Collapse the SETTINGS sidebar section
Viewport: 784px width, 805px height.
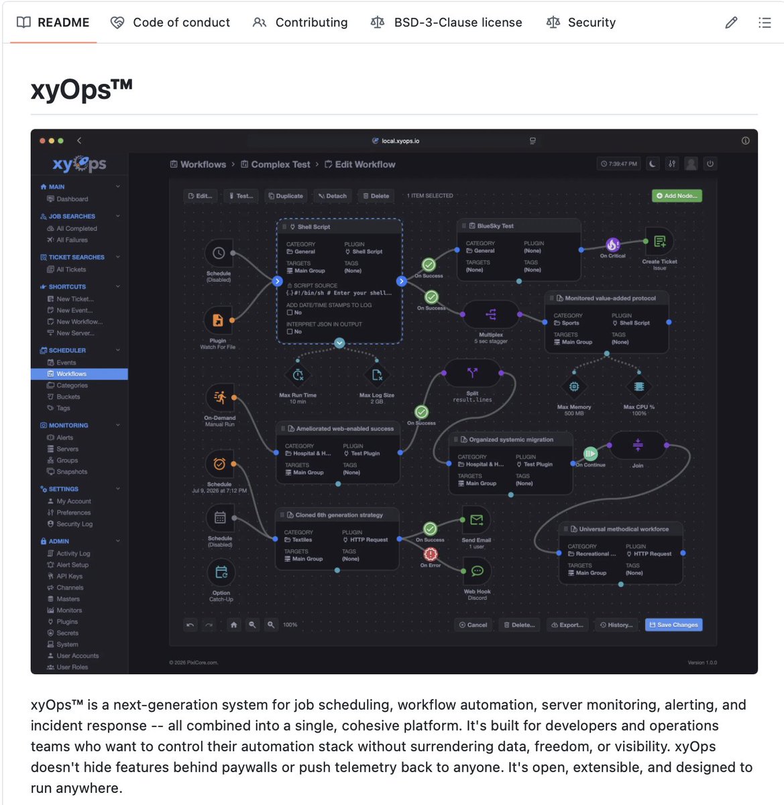coord(118,489)
